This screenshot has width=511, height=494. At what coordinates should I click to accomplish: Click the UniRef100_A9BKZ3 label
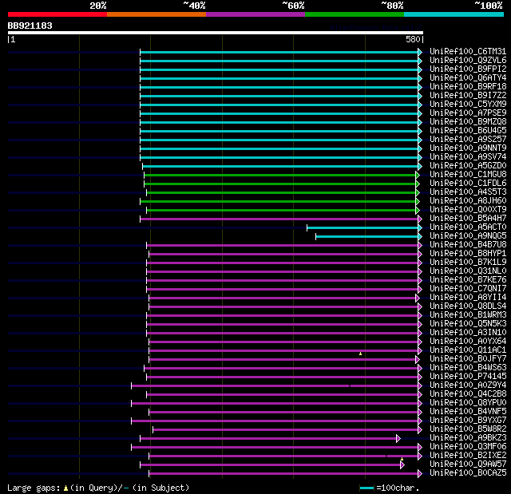pyautogui.click(x=468, y=438)
